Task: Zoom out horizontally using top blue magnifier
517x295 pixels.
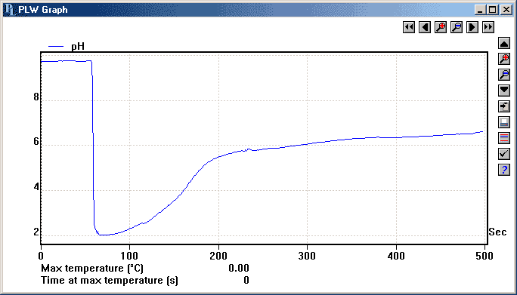Action: coord(457,27)
